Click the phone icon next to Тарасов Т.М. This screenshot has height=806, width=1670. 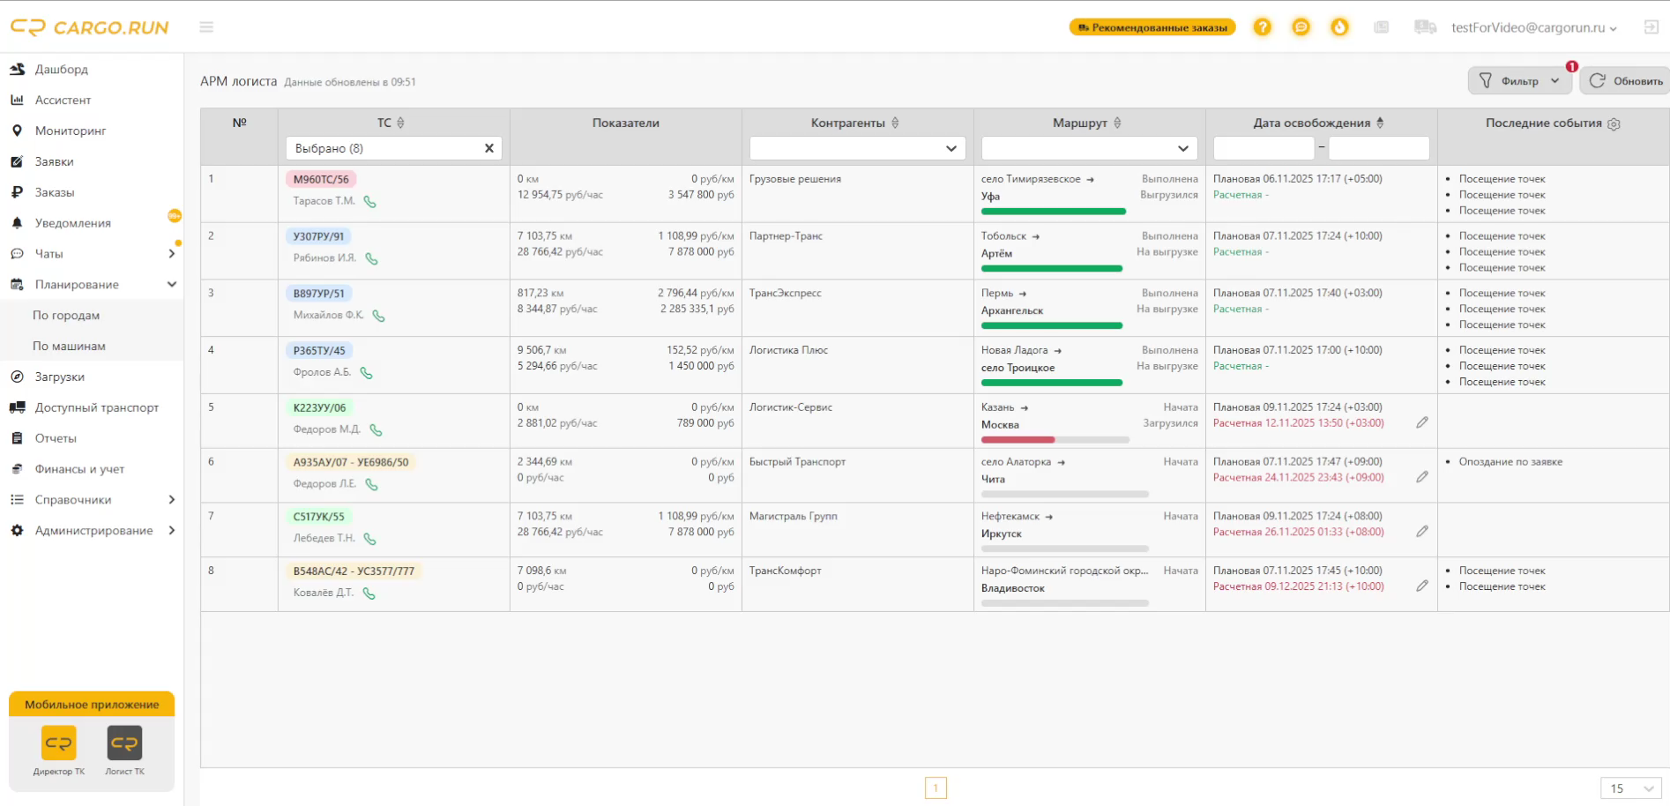click(x=370, y=202)
